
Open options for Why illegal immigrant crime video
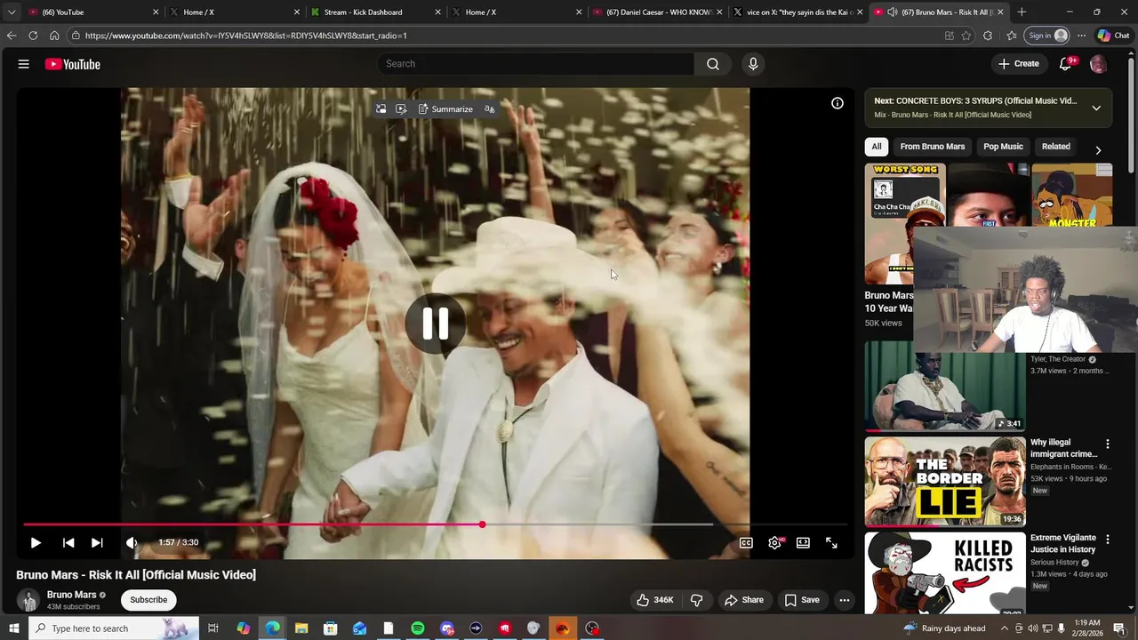1108,444
